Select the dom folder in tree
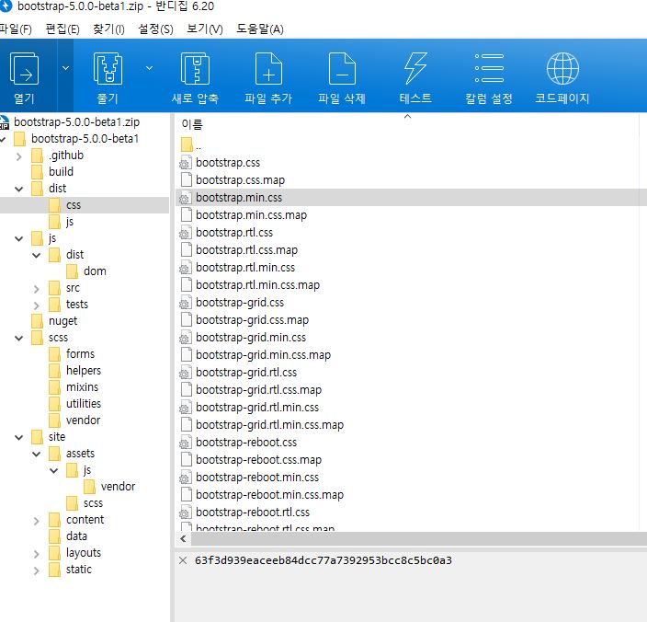647x622 pixels. (x=95, y=271)
